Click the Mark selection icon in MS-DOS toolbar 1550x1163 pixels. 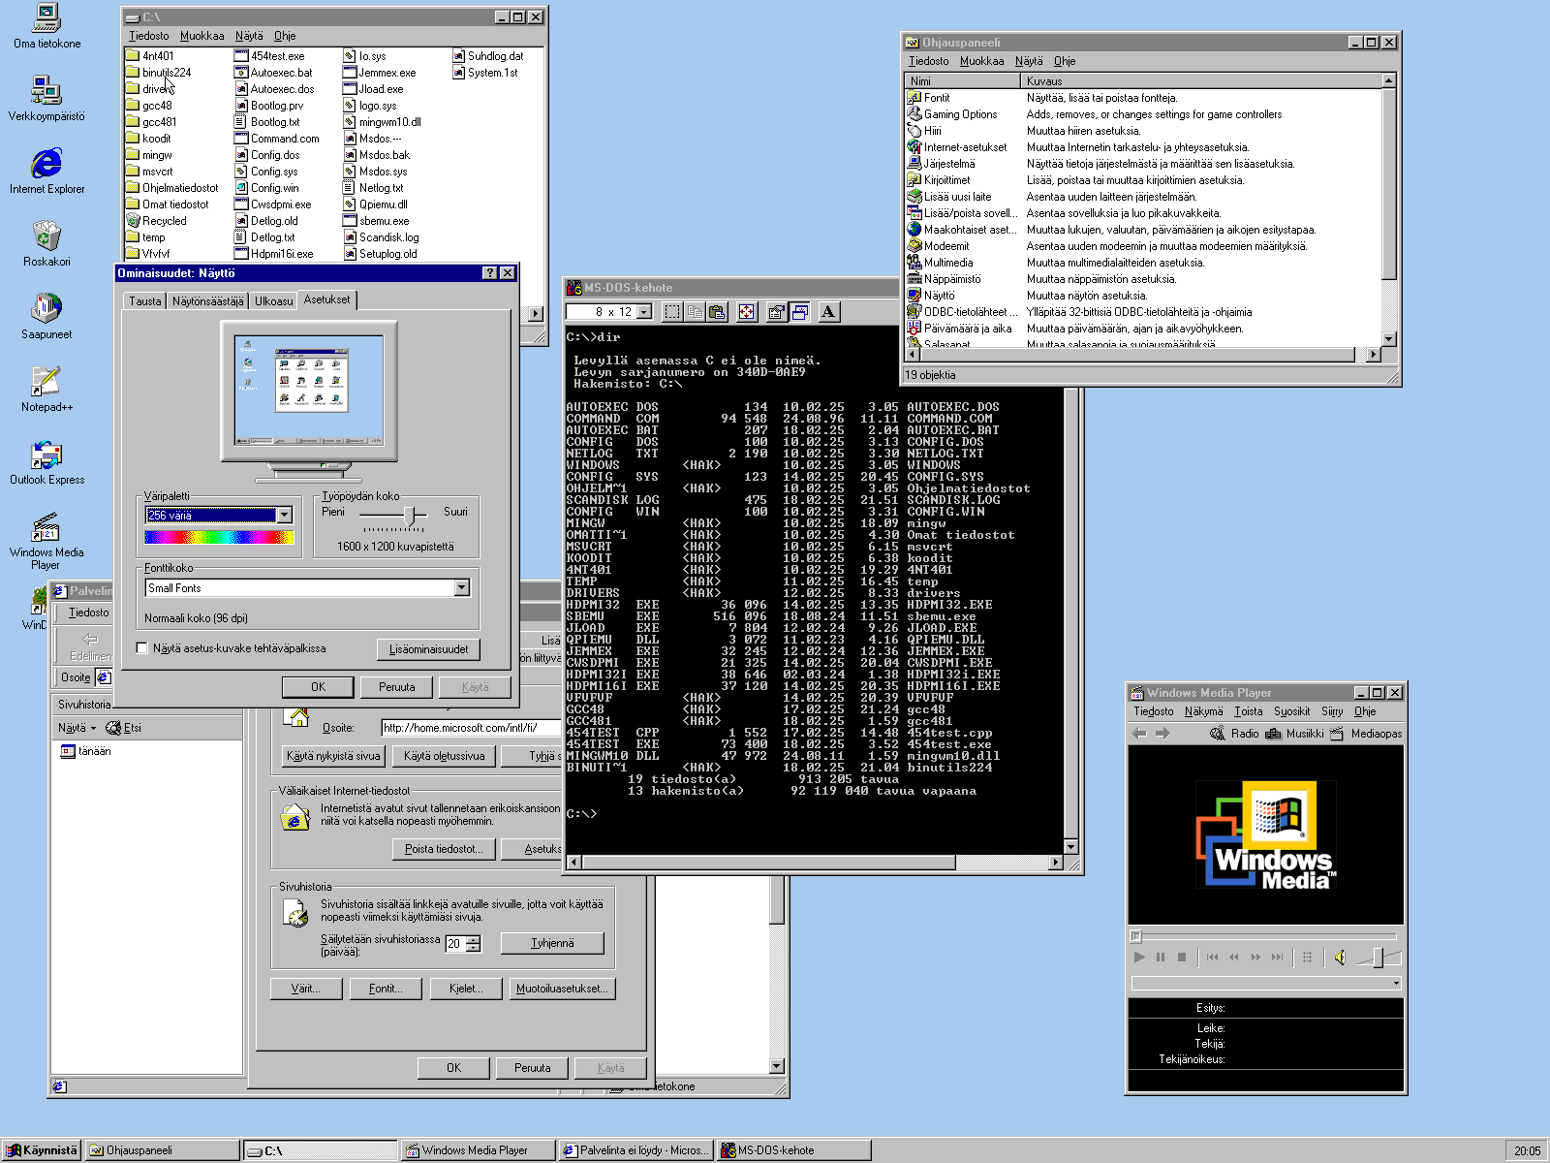pos(672,312)
